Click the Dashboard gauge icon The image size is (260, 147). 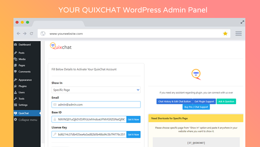pos(16,44)
